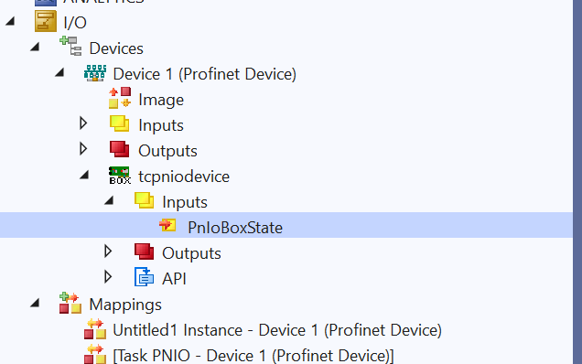Expand tcpniodevice Outputs arrow
The height and width of the screenshot is (364, 582).
[108, 252]
